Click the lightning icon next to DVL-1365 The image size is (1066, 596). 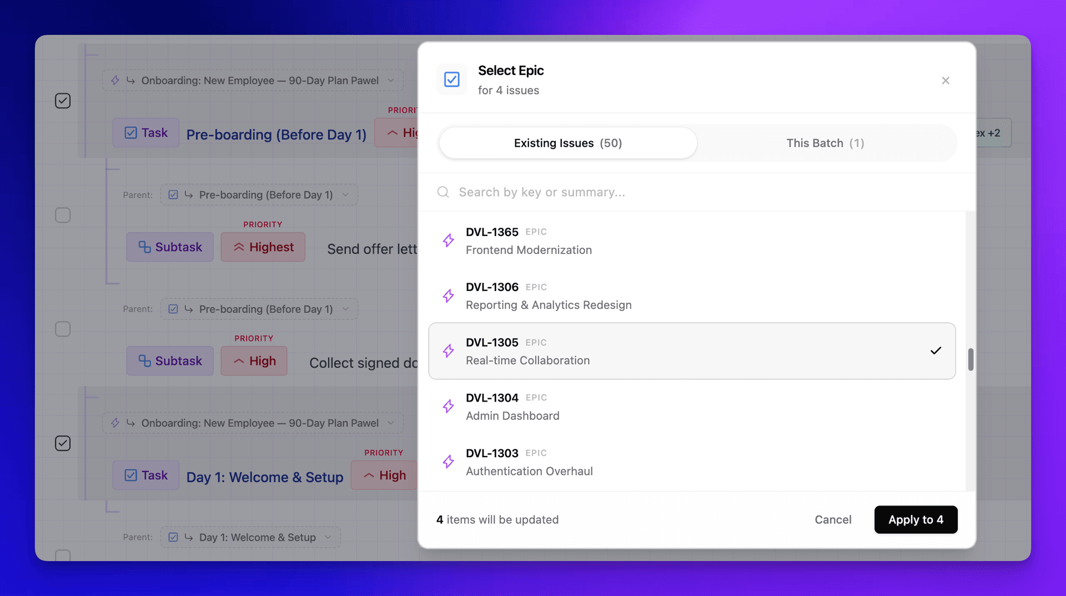(448, 240)
